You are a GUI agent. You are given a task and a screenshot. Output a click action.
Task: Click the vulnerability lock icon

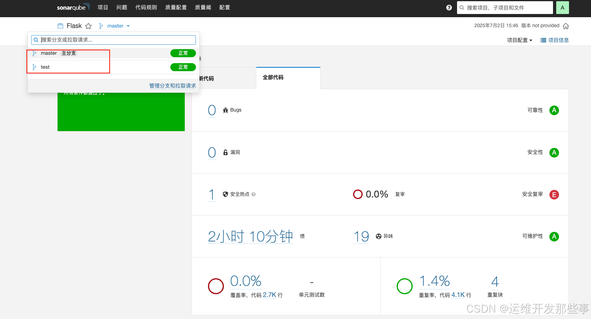[x=226, y=152]
